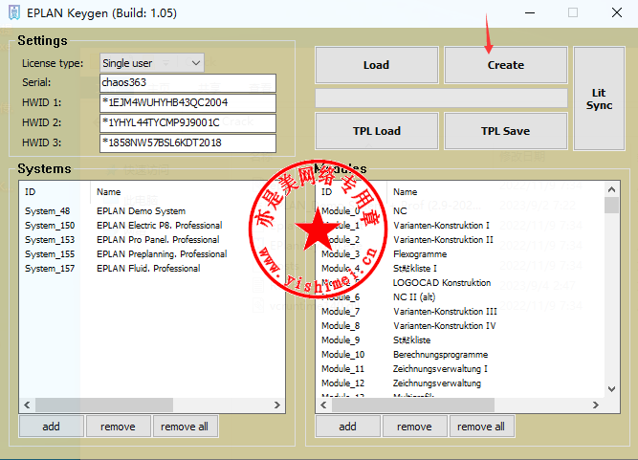Click the Modules remove button
The image size is (638, 460).
tap(414, 427)
